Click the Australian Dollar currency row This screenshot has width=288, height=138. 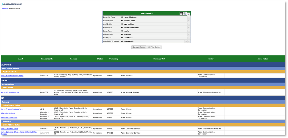click(143, 72)
